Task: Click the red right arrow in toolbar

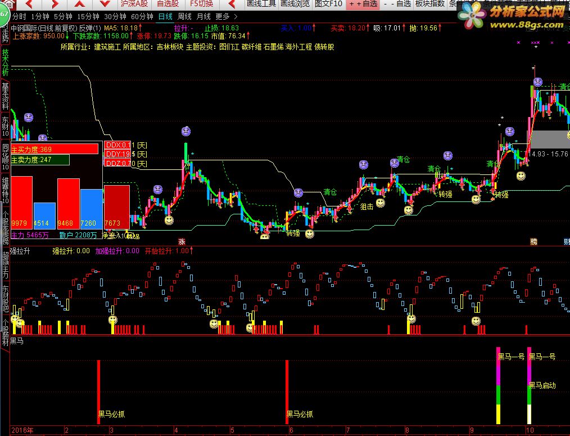Action: (x=55, y=5)
